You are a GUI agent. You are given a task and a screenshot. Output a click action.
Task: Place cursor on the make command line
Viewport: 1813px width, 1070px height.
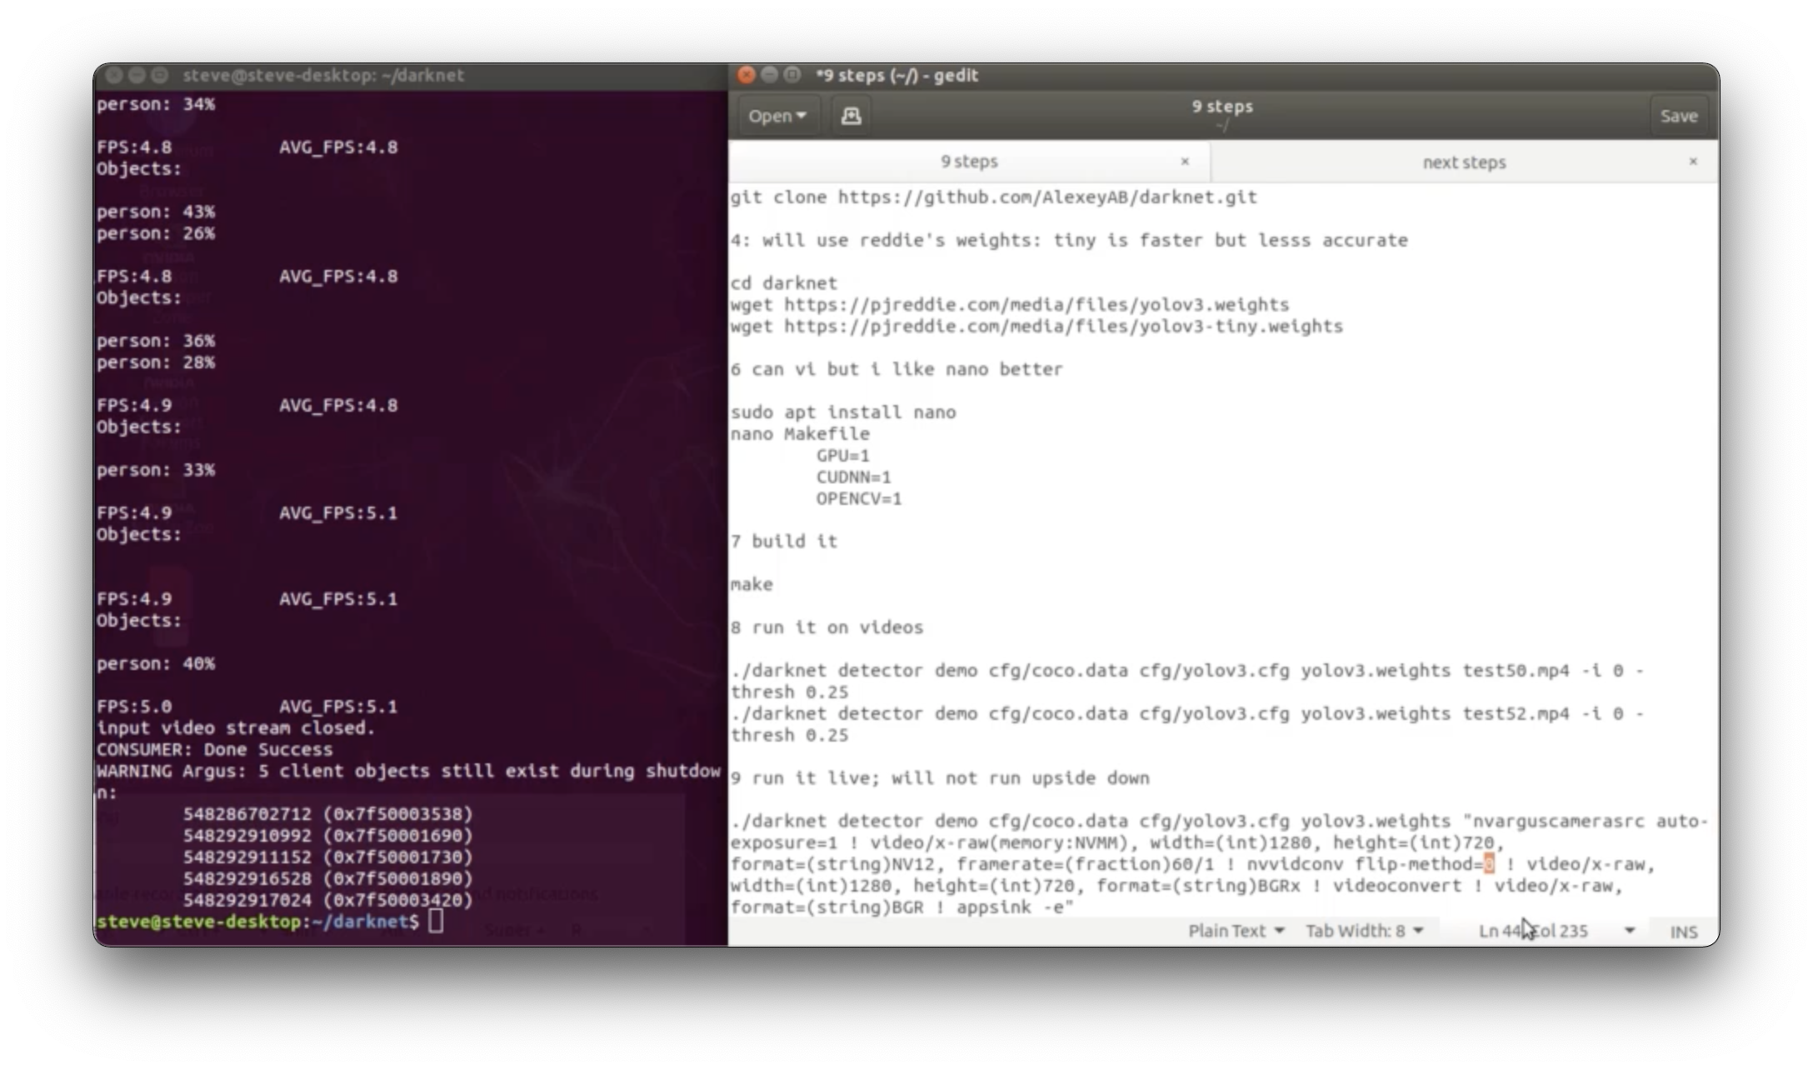coord(751,583)
